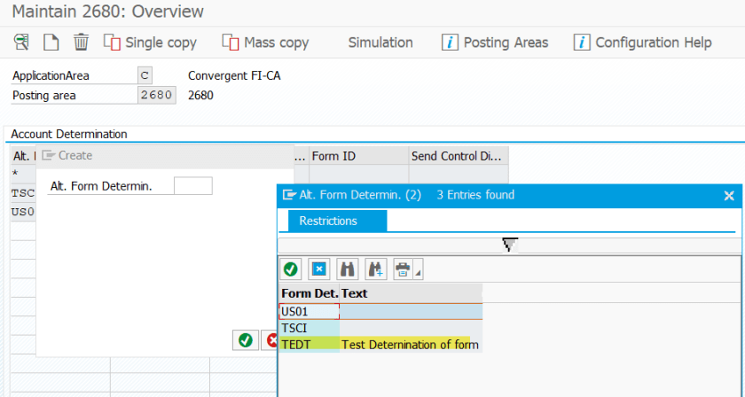Viewport: 745px width, 397px height.
Task: Select the TEDT entry in results list
Action: tap(296, 344)
